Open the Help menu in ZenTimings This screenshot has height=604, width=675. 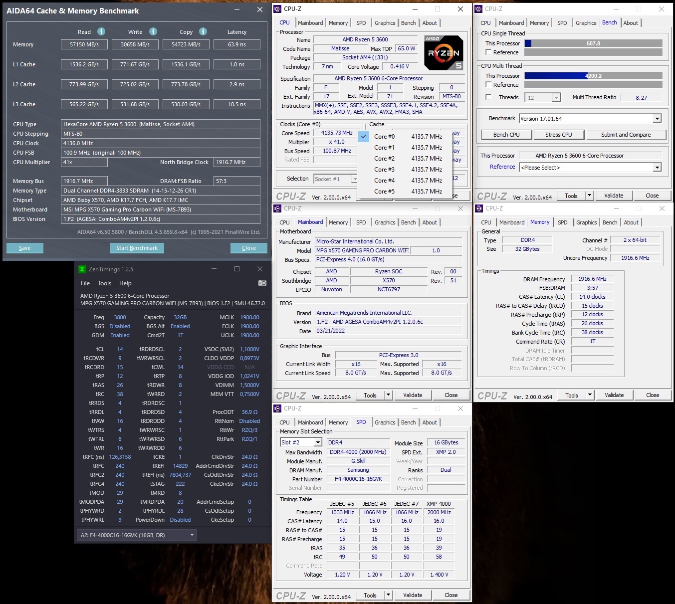click(125, 283)
